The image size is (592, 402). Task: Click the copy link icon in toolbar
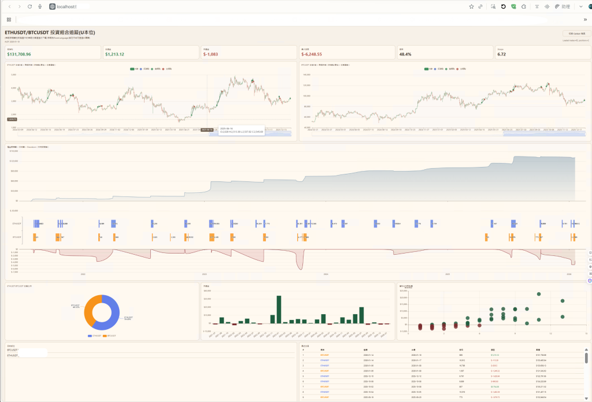point(480,6)
